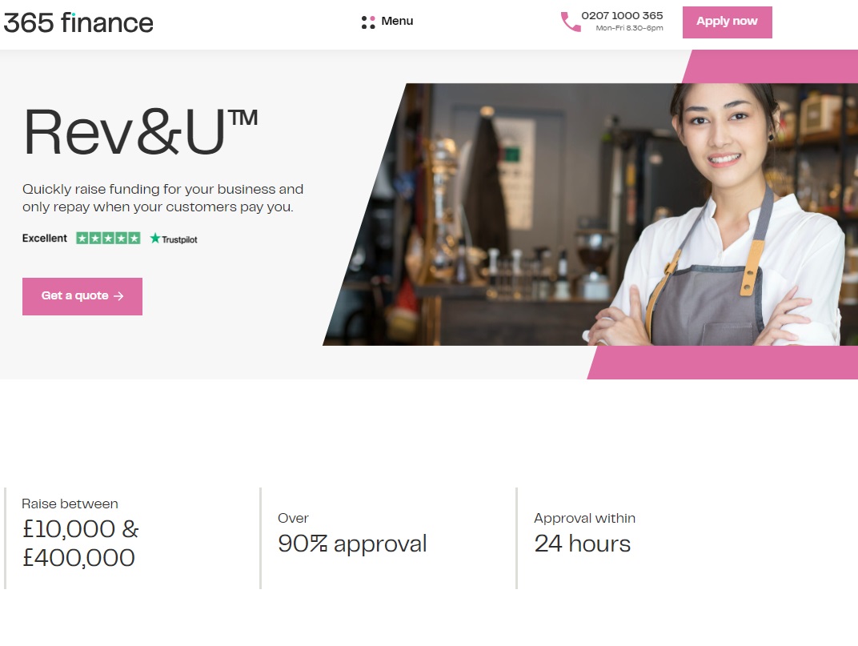This screenshot has height=646, width=858.
Task: Click the £10,000 & £400,000 stat
Action: click(x=80, y=543)
